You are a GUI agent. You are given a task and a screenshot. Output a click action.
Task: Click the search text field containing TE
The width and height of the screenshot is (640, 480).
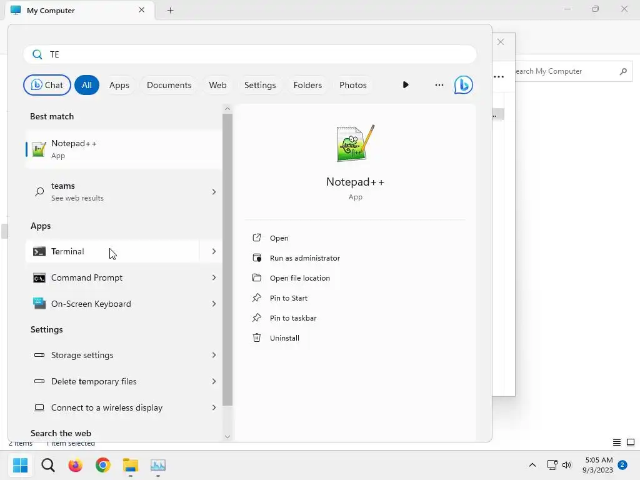[x=250, y=54]
